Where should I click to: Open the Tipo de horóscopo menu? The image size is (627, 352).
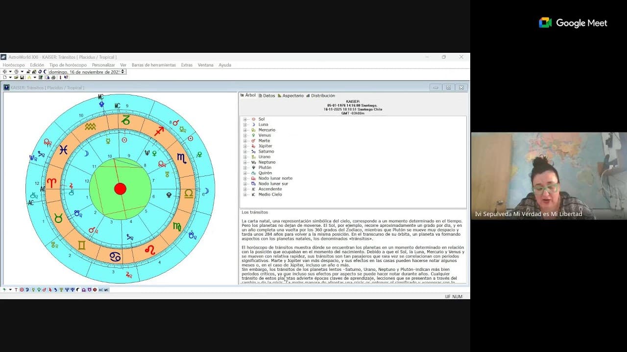pos(68,65)
